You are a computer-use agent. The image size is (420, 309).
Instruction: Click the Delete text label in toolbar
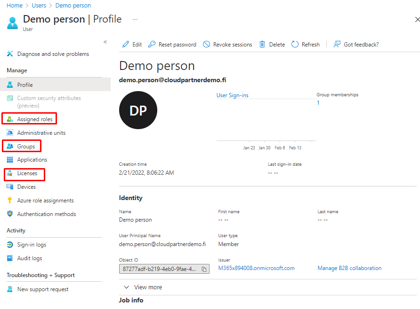pos(277,45)
